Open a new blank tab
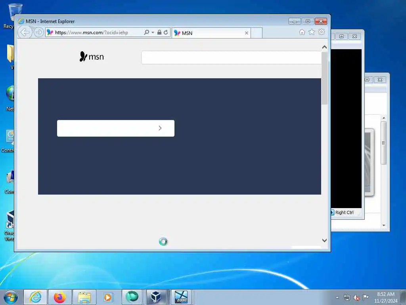Image resolution: width=406 pixels, height=305 pixels. 257,33
